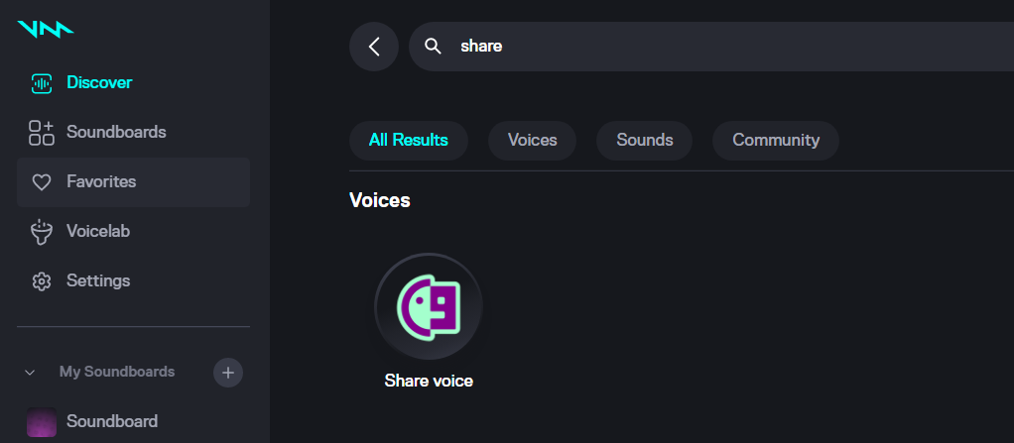Collapse the My Soundboards chevron
Viewport: 1014px width, 443px height.
pos(30,373)
